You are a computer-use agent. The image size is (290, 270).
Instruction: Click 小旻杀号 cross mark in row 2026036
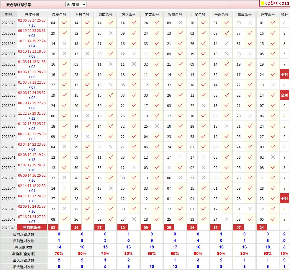[203, 105]
